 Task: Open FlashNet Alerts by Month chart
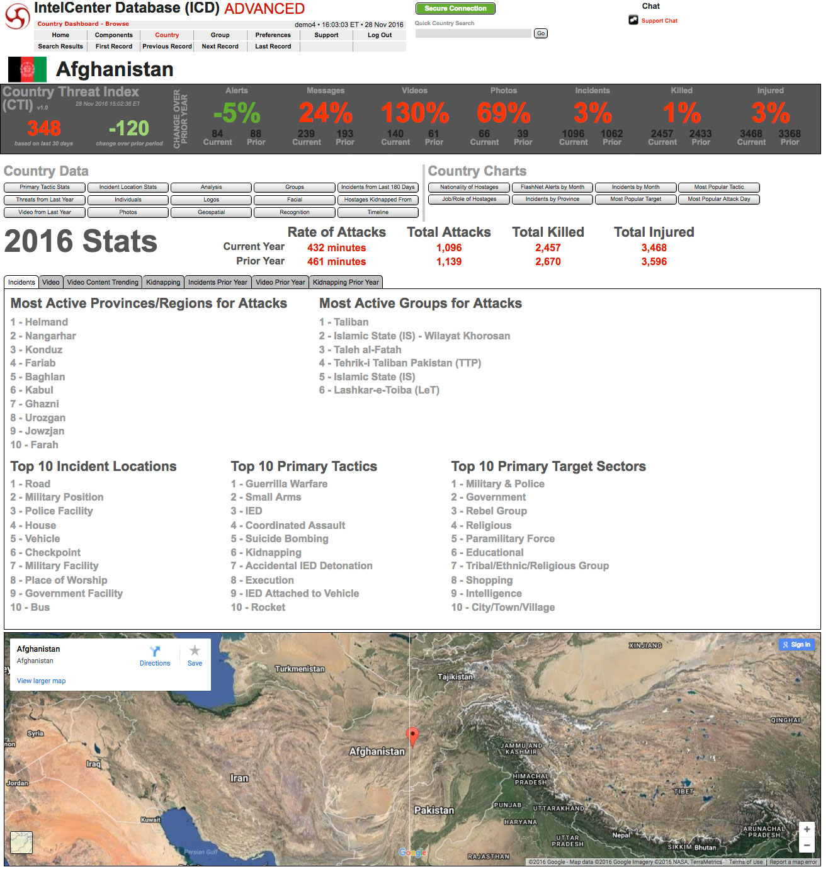(x=552, y=188)
